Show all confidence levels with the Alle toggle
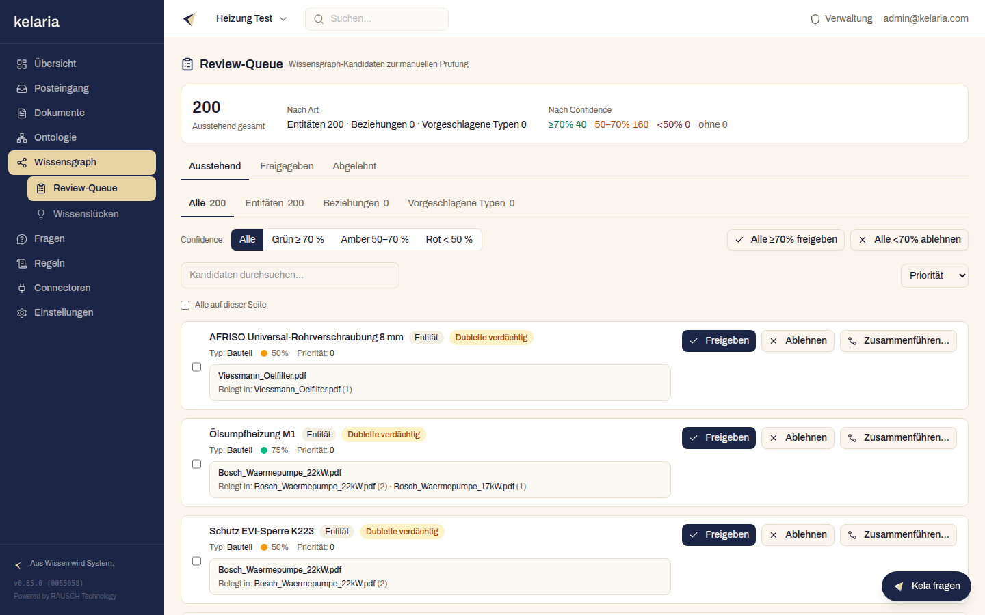Image resolution: width=985 pixels, height=615 pixels. click(248, 240)
